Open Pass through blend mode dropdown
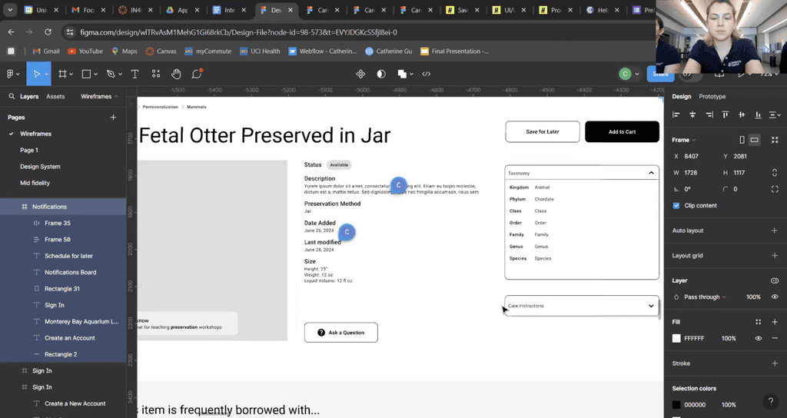The image size is (787, 418). coord(706,297)
